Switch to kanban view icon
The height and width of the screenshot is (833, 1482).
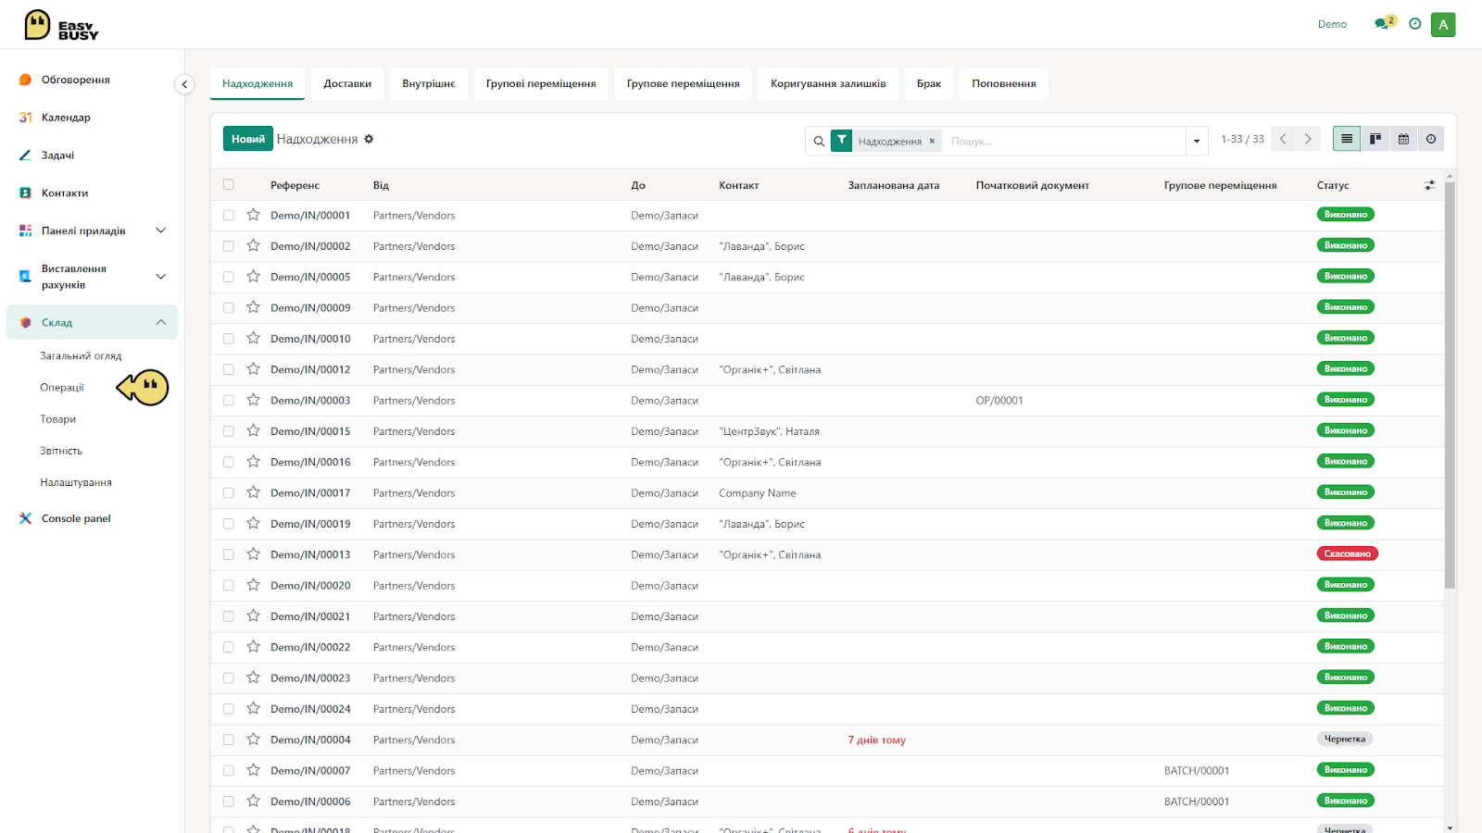coord(1375,139)
